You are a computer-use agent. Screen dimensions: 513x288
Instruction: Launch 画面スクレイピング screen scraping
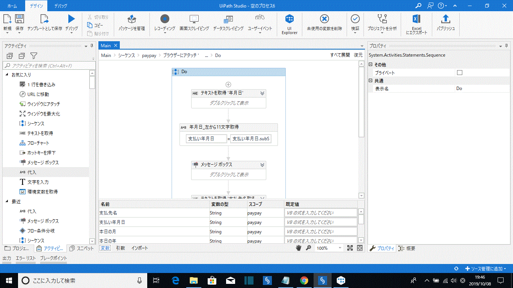pos(194,19)
